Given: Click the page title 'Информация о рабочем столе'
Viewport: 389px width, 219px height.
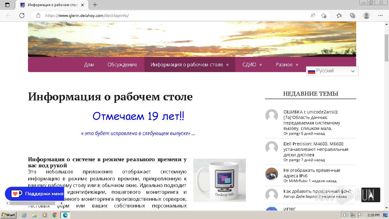Looking at the screenshot, I should (110, 97).
